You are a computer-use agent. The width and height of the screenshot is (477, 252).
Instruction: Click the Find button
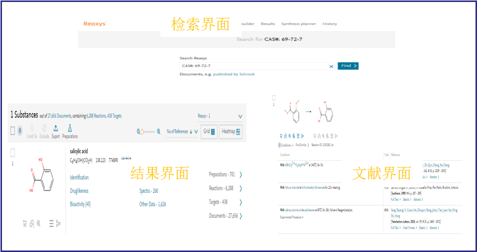[348, 66]
